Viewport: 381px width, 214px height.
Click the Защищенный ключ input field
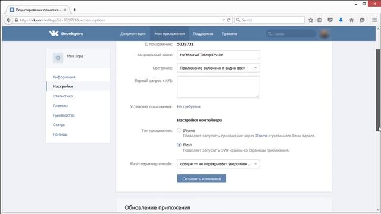click(218, 55)
